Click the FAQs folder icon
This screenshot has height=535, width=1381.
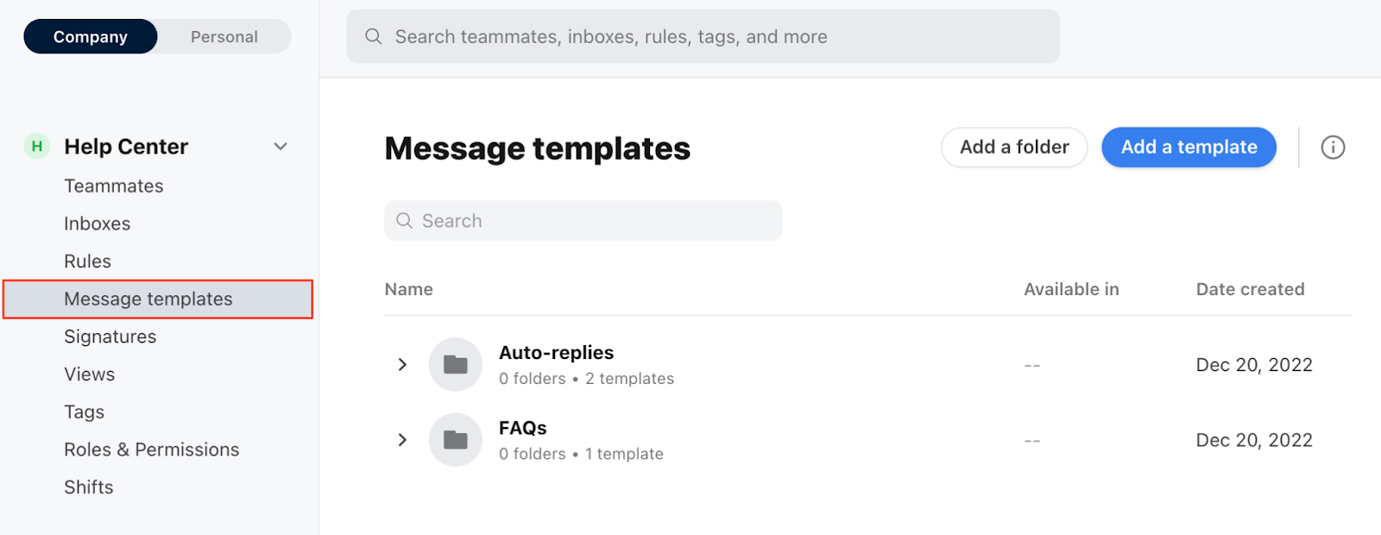455,440
